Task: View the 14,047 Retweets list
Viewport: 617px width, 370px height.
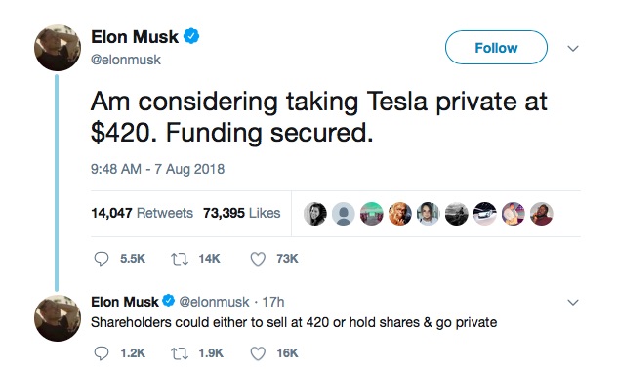Action: pyautogui.click(x=143, y=213)
